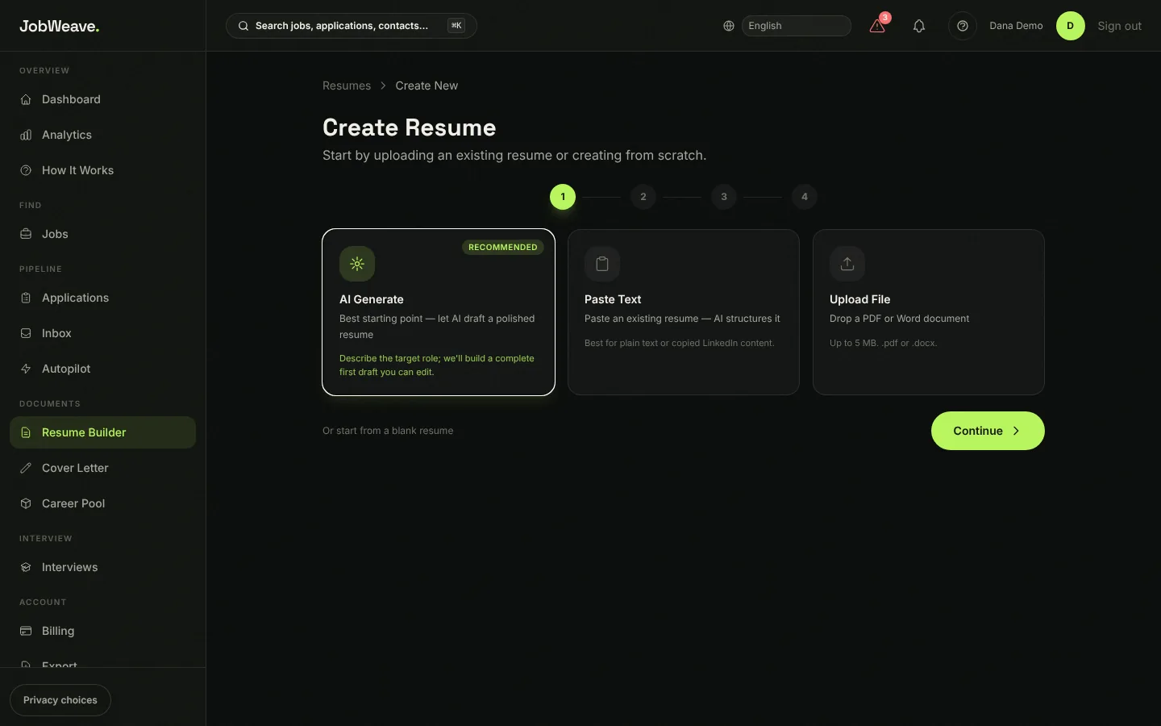Jump to step 3 in the stepper
The width and height of the screenshot is (1161, 726).
coord(724,197)
